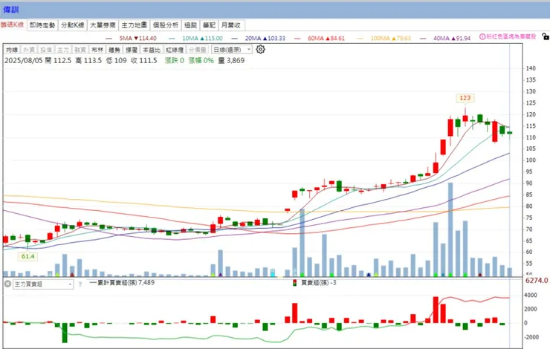Close the 主力買賣超 indicator panel
Image resolution: width=550 pixels, height=349 pixels.
coord(7,284)
